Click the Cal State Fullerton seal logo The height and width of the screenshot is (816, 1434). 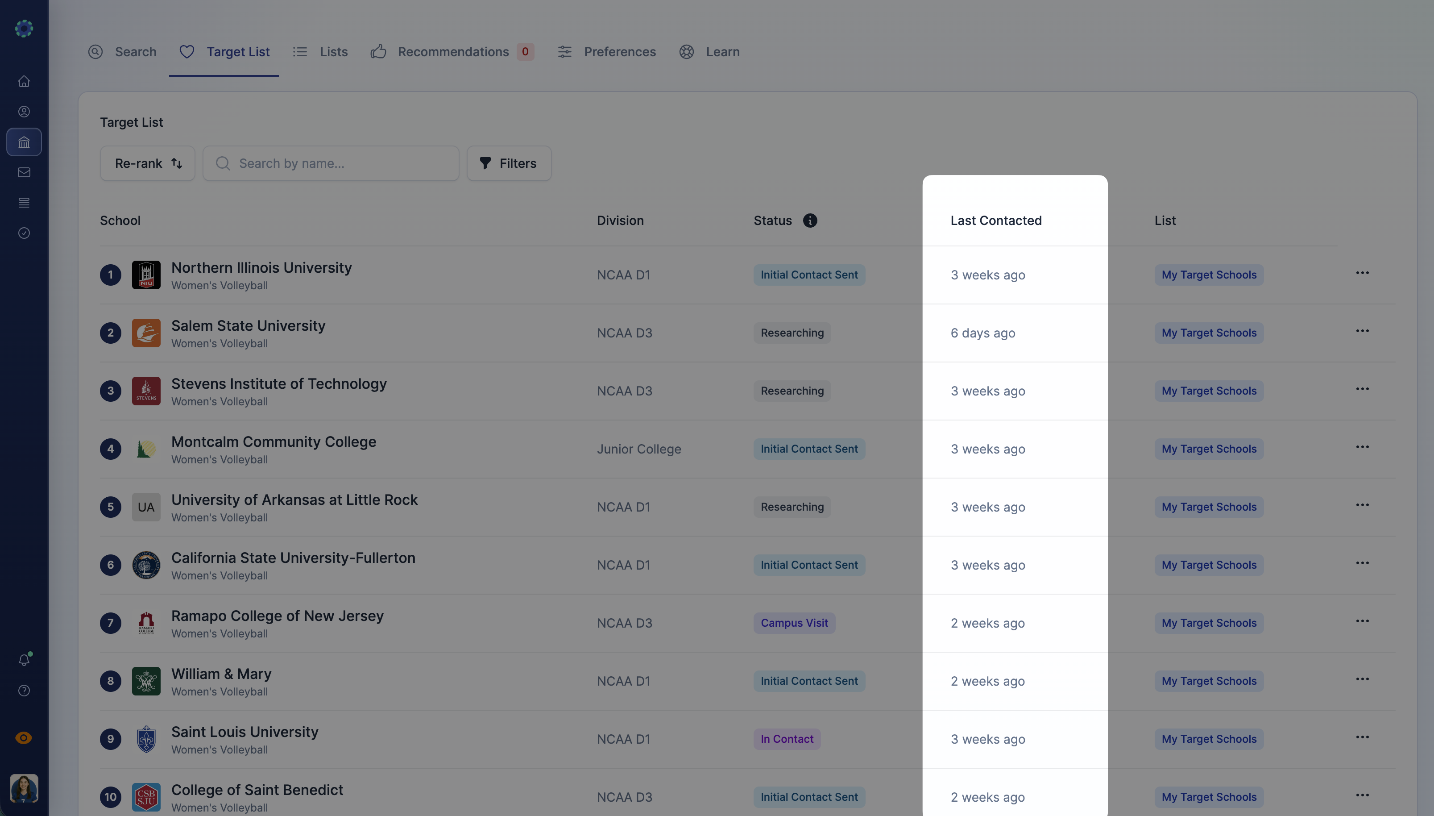tap(146, 565)
